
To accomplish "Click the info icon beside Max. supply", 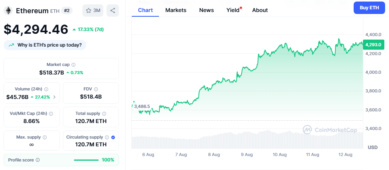I will 45,137.
